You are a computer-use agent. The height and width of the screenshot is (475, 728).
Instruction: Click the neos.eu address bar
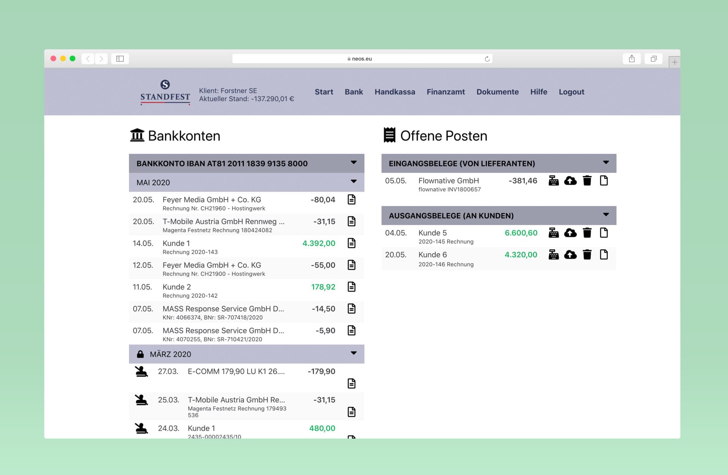tap(362, 59)
